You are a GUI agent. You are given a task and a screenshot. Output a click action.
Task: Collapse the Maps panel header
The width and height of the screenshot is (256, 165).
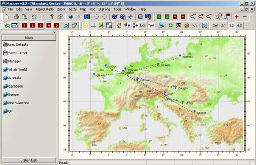[x=29, y=38]
